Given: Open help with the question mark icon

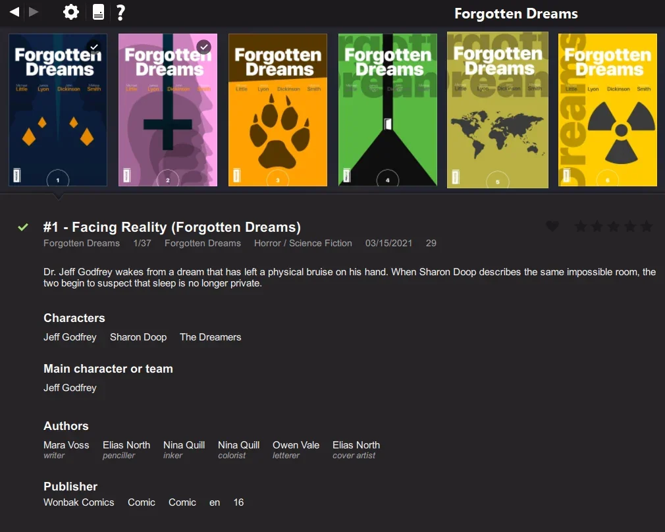Looking at the screenshot, I should click(120, 13).
